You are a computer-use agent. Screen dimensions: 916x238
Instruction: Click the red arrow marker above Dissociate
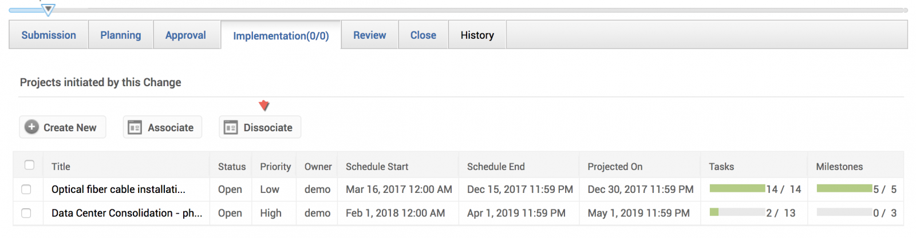pyautogui.click(x=264, y=106)
